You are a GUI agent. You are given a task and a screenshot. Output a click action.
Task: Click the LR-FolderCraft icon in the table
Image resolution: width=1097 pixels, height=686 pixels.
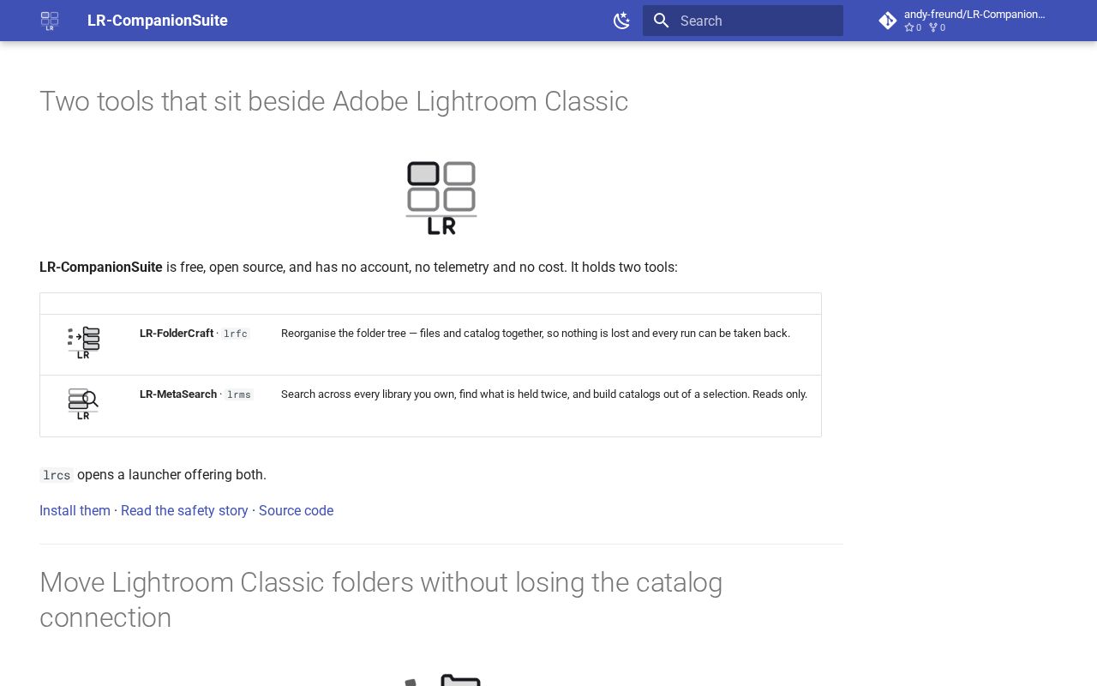(x=84, y=342)
